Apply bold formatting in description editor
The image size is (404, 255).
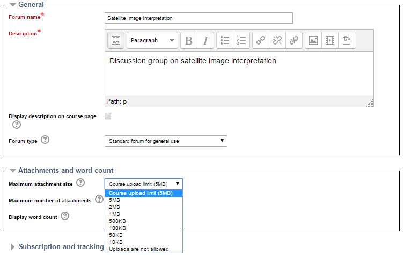pyautogui.click(x=189, y=40)
